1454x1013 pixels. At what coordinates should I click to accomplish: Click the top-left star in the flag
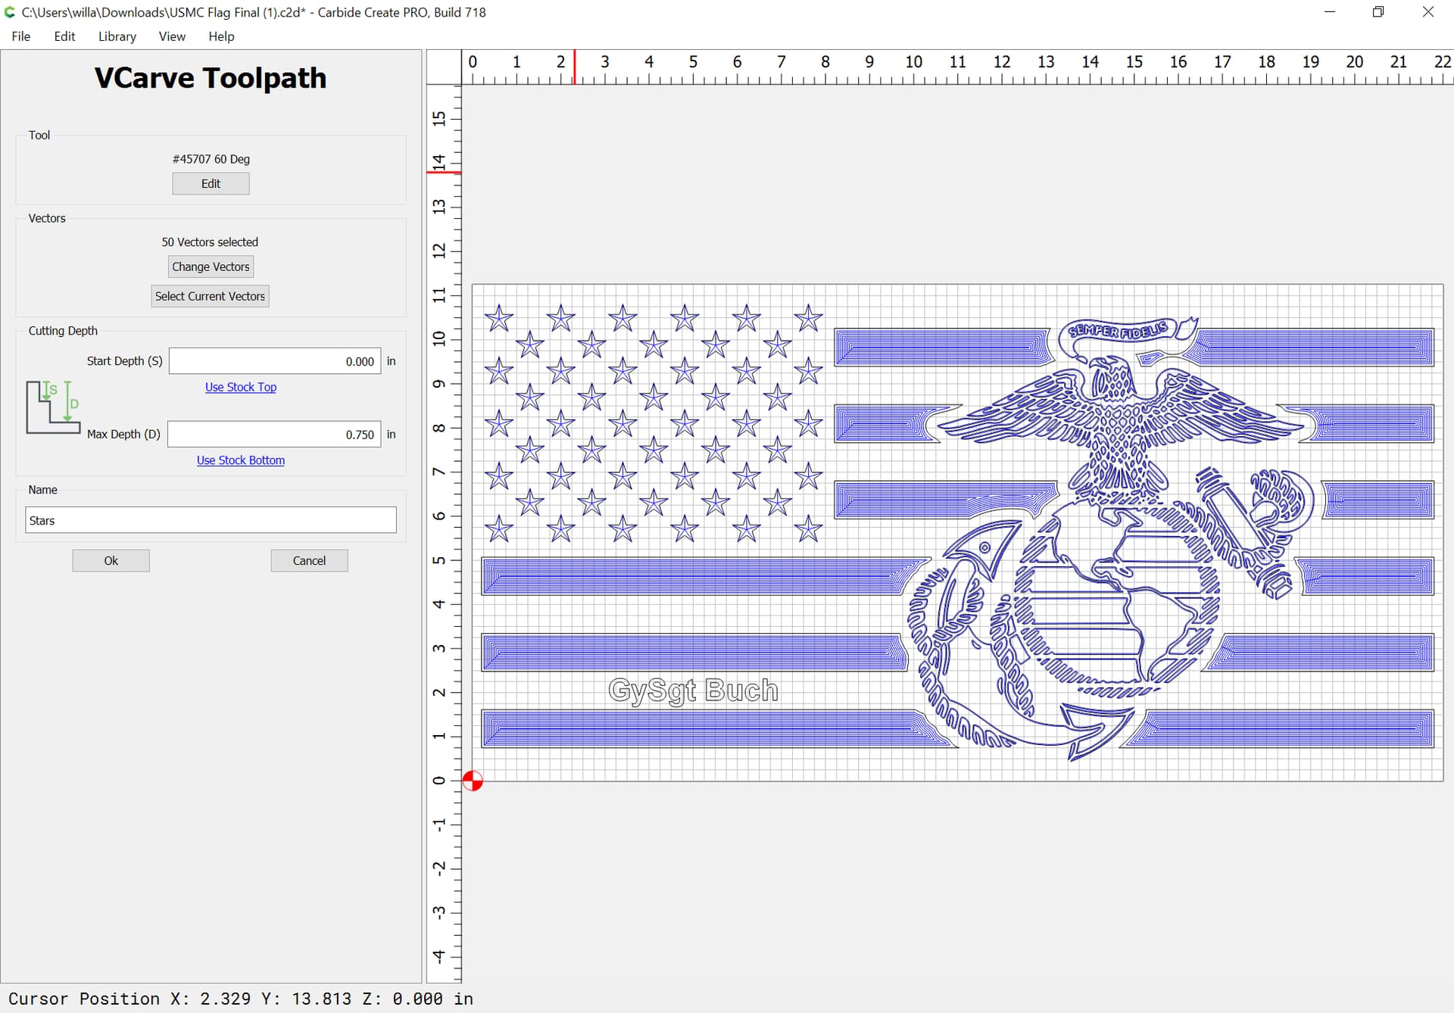click(x=499, y=319)
